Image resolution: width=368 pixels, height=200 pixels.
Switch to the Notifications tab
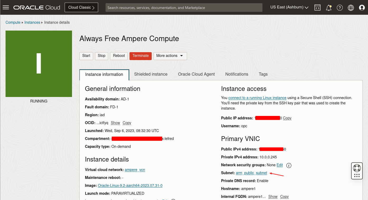pos(237,74)
